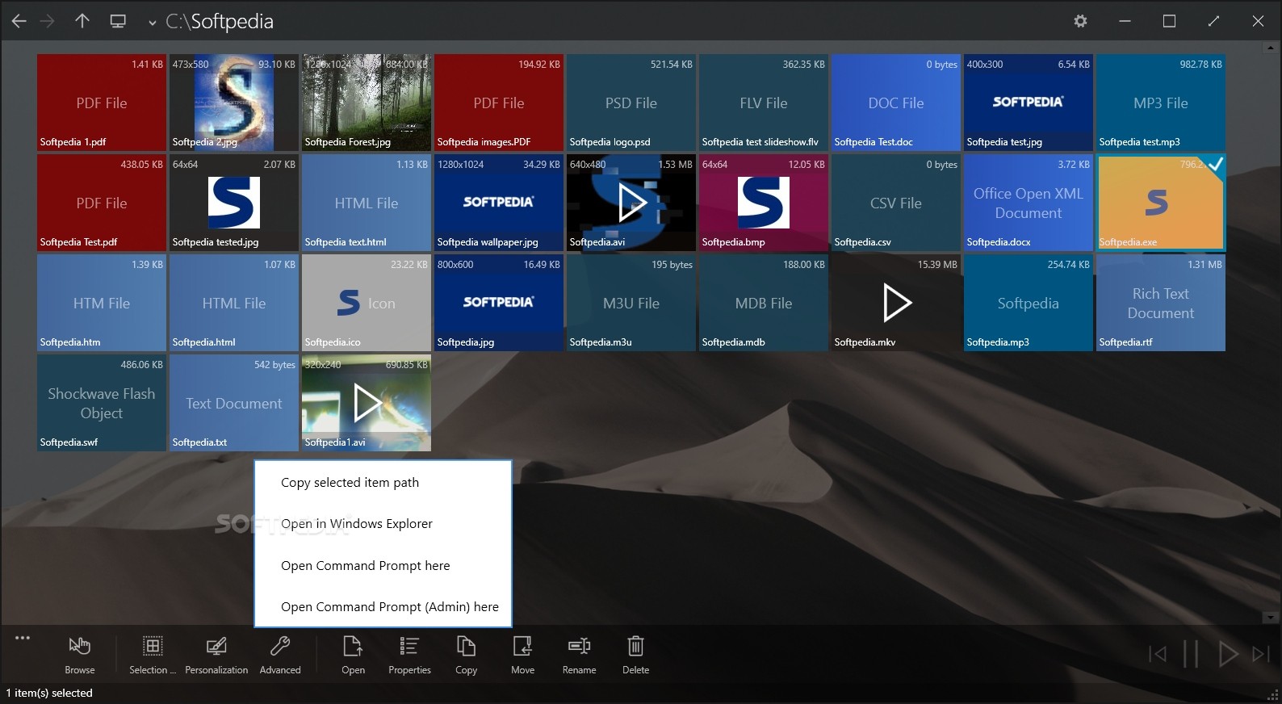Click scrollbar down arrow at bottom right
Screen dimensions: 1282x704
pyautogui.click(x=1271, y=618)
